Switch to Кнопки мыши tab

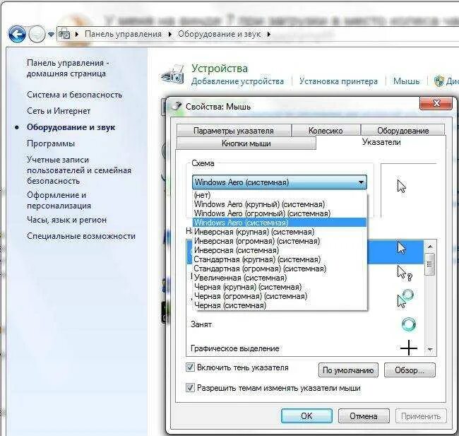(x=246, y=143)
